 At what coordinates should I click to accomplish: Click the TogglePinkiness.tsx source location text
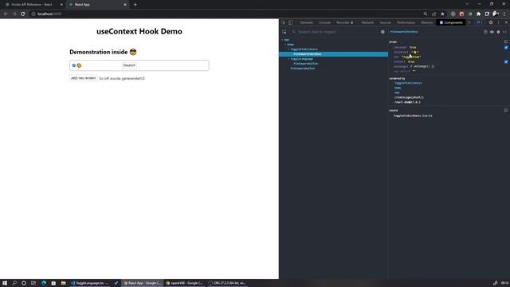click(x=413, y=116)
